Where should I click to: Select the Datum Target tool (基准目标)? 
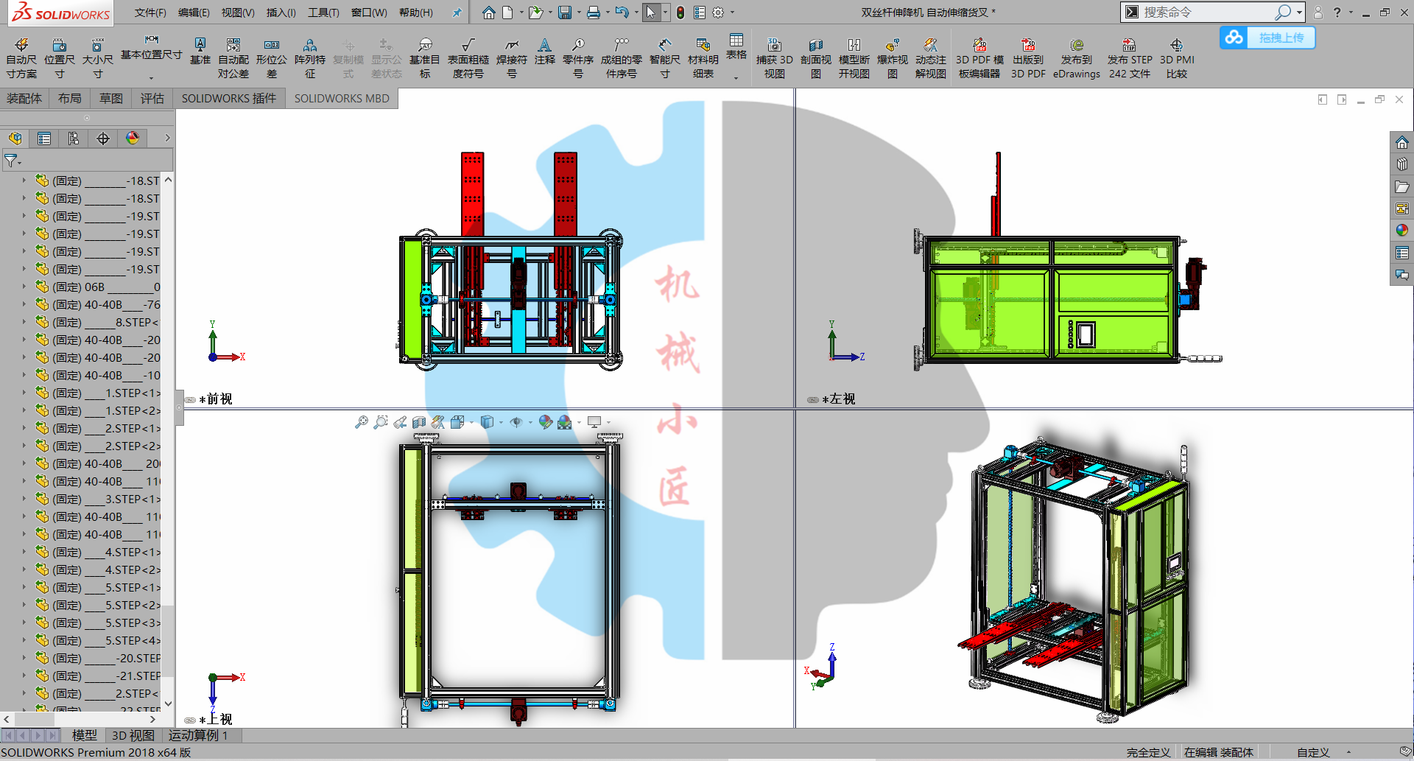(425, 59)
